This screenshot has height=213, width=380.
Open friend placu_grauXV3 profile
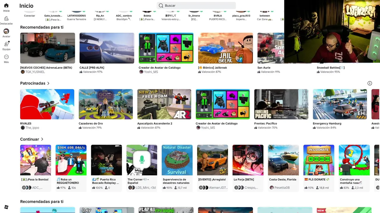241,16
